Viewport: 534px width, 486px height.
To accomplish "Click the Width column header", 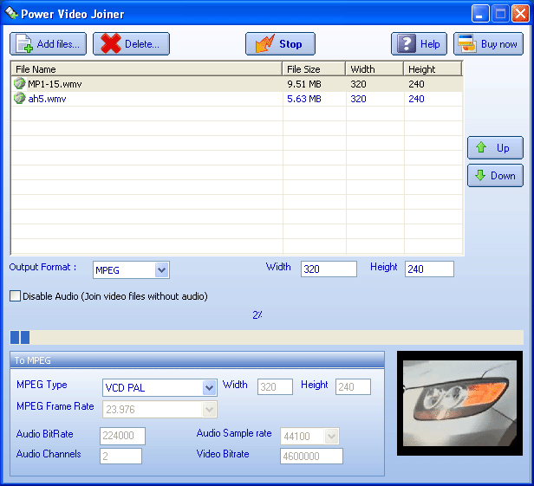I will tap(374, 68).
